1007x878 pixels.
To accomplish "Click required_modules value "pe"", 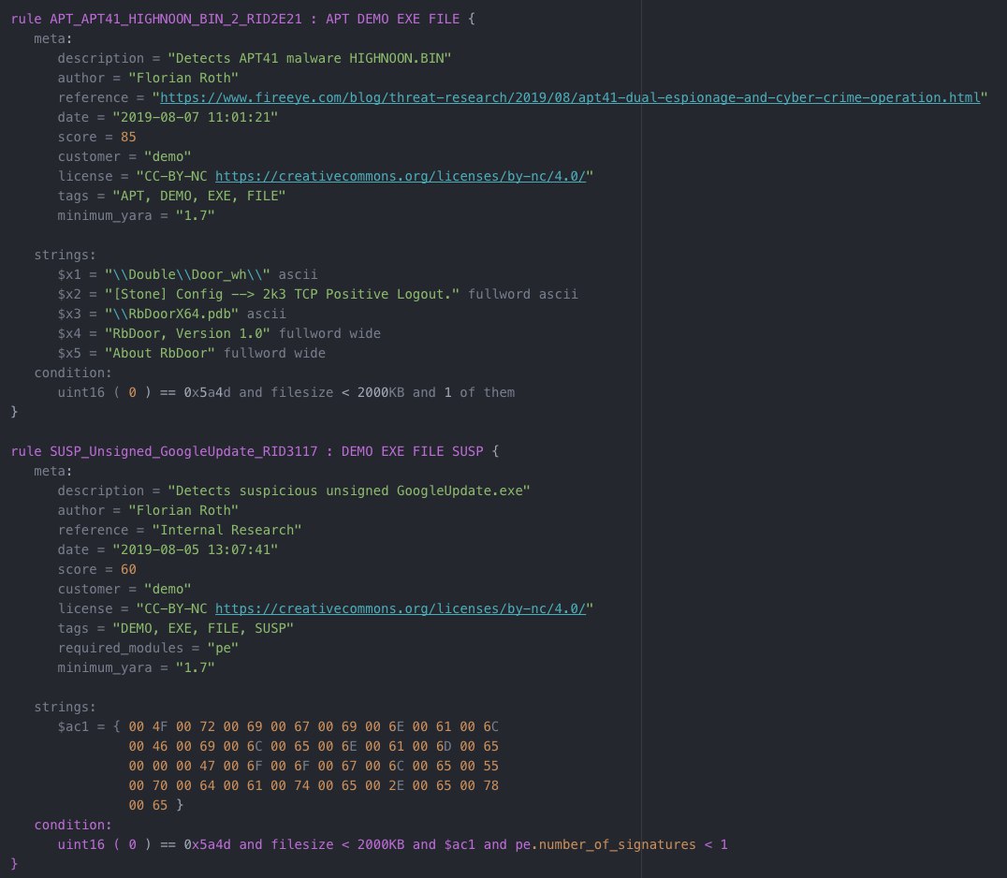I will [223, 648].
